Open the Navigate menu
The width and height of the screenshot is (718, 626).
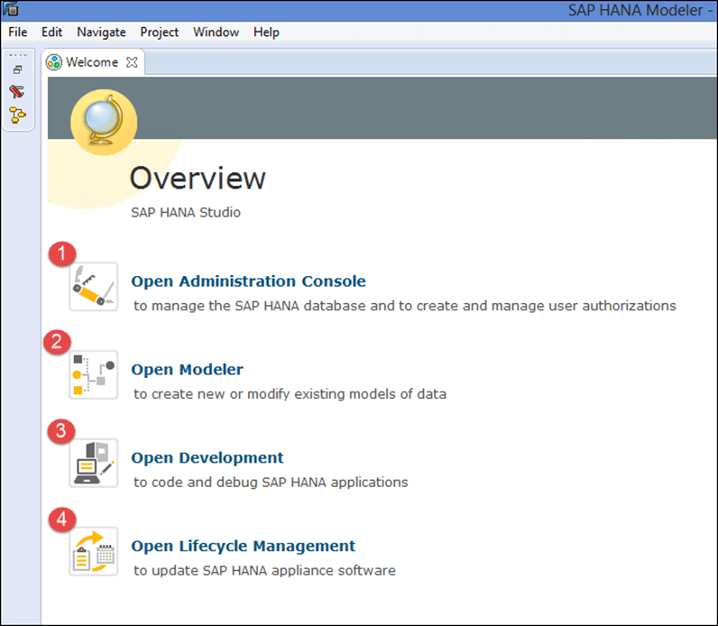point(101,32)
